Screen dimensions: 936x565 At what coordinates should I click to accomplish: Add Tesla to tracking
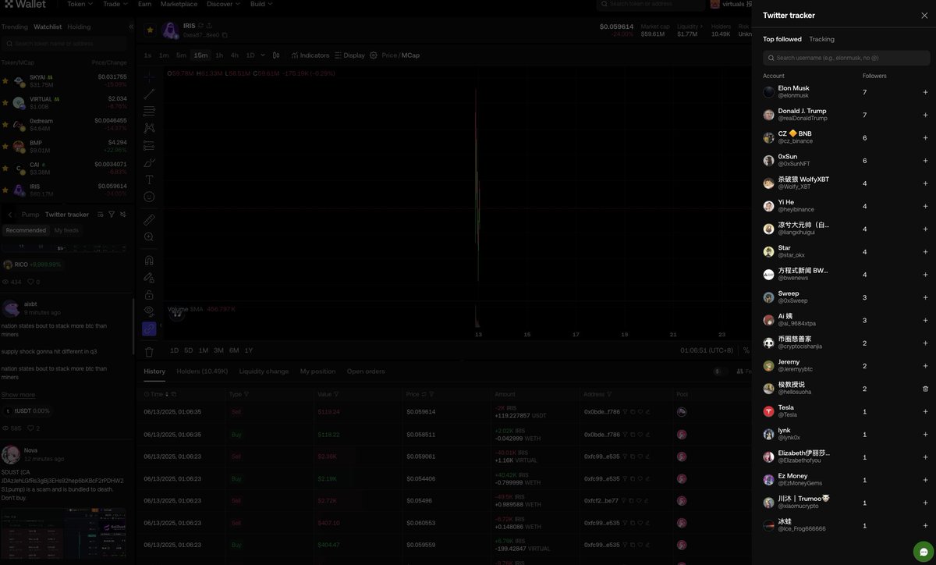tap(925, 411)
